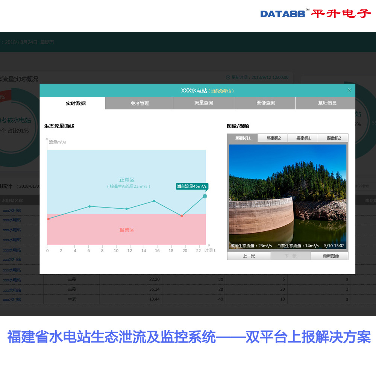376x376 pixels.
Task: Select the 照相机1 camera tab
Action: point(243,138)
